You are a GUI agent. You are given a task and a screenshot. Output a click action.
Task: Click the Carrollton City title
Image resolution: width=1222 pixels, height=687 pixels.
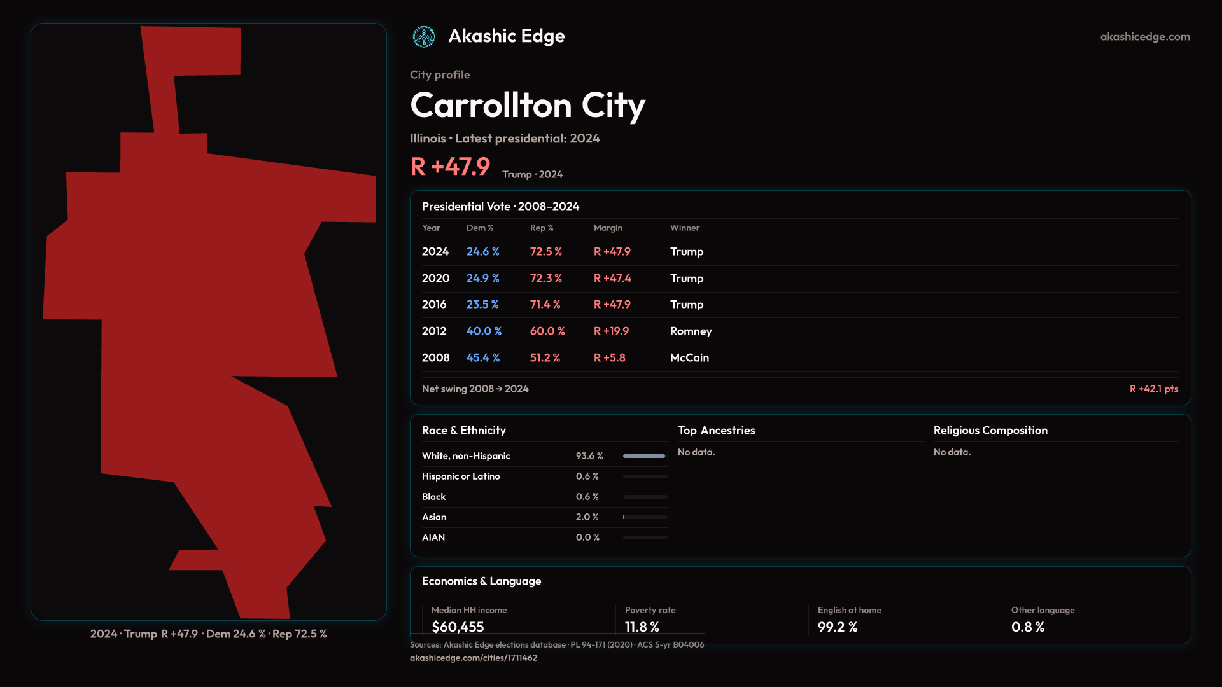point(527,106)
